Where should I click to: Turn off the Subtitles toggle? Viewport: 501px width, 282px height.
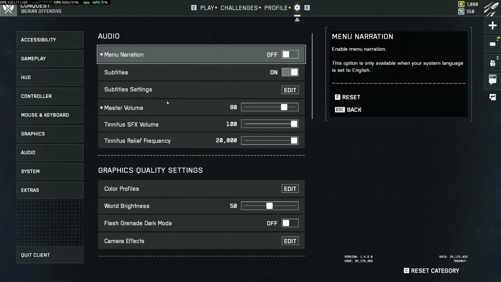tap(290, 72)
